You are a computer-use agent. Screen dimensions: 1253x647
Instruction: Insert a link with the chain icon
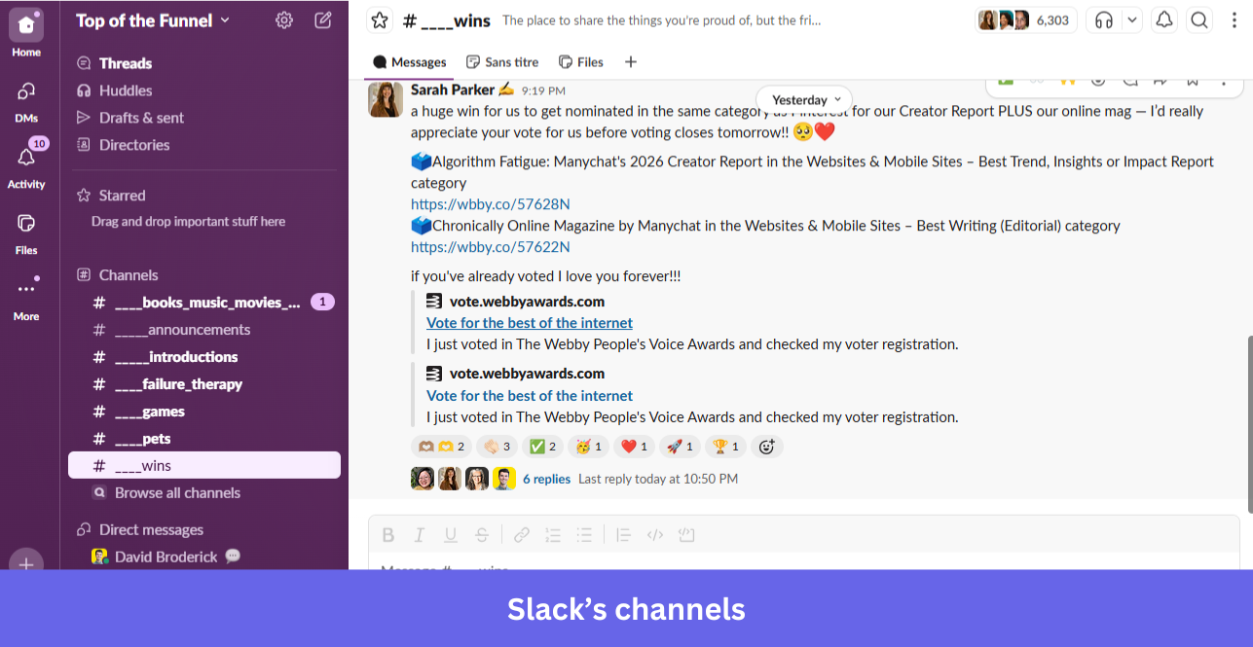[522, 534]
